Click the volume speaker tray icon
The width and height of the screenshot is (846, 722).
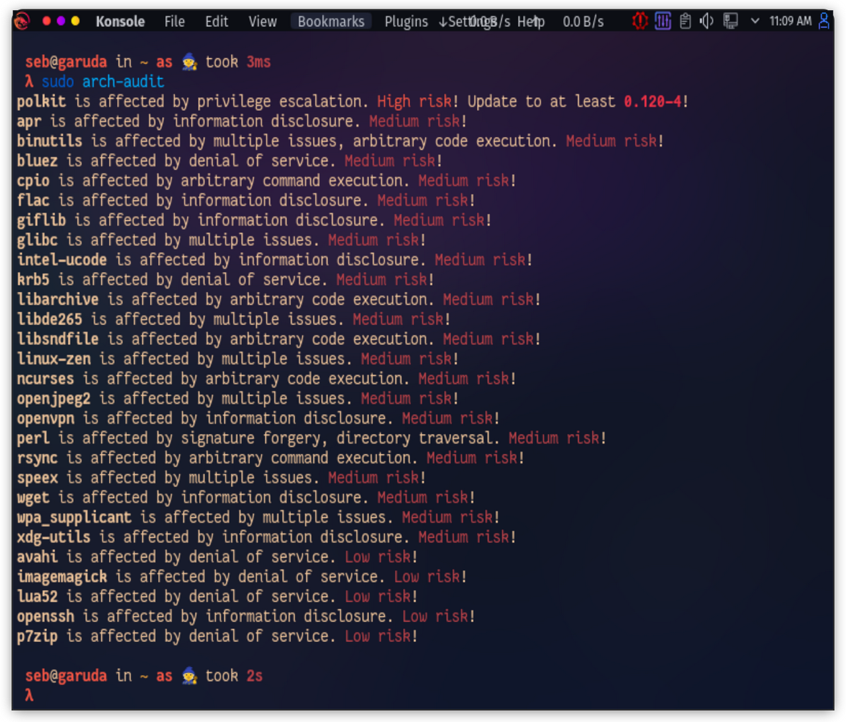tap(707, 21)
